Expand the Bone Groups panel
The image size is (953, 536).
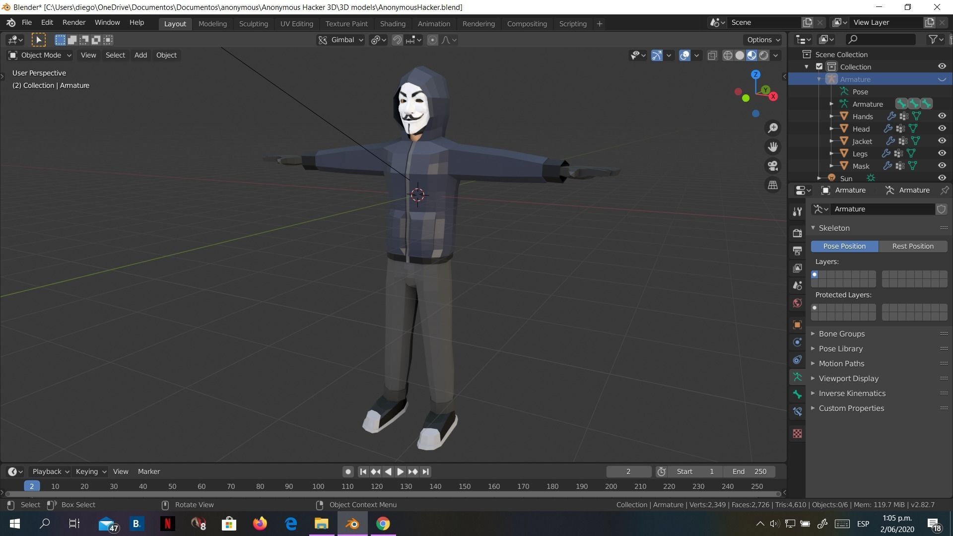coord(841,334)
